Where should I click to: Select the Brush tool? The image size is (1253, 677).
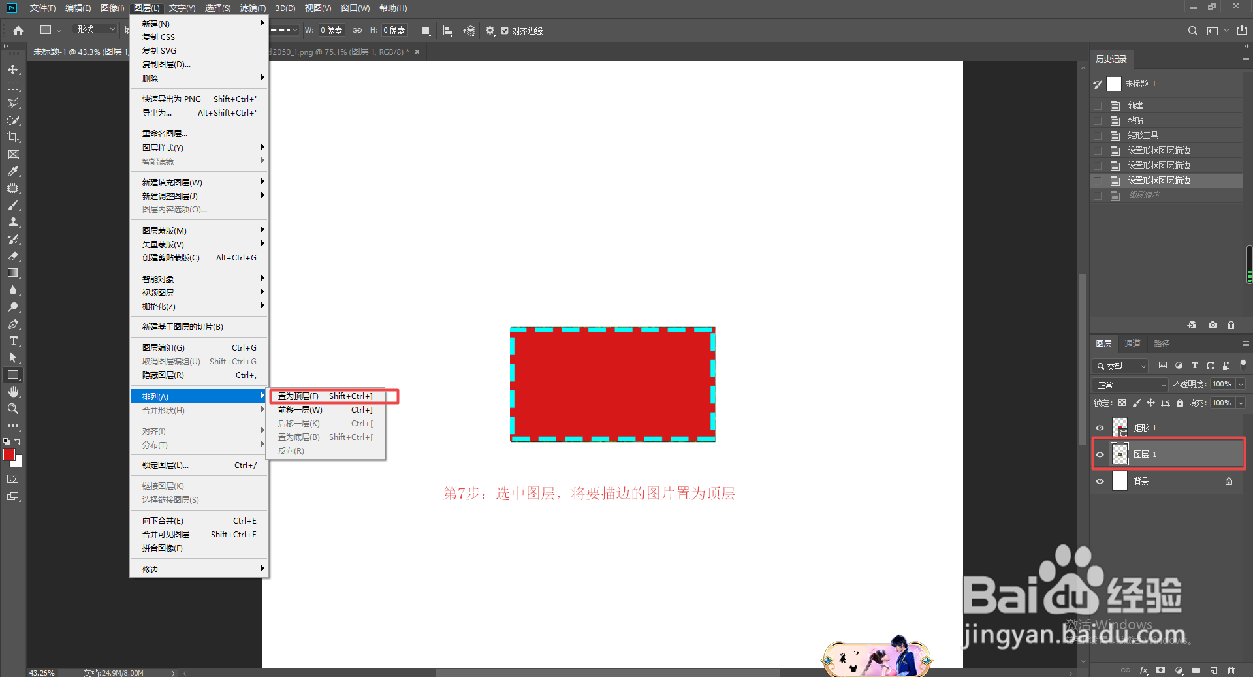pos(13,205)
